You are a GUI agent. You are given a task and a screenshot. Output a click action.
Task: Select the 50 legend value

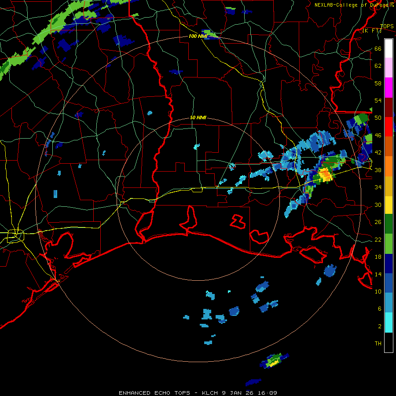(378, 117)
